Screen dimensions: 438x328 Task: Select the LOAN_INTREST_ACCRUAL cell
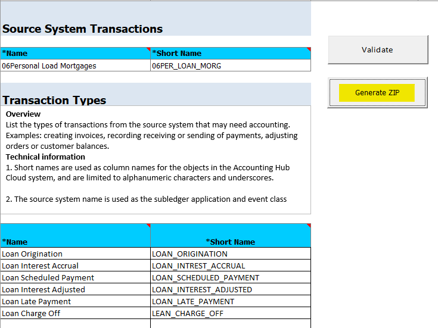230,266
